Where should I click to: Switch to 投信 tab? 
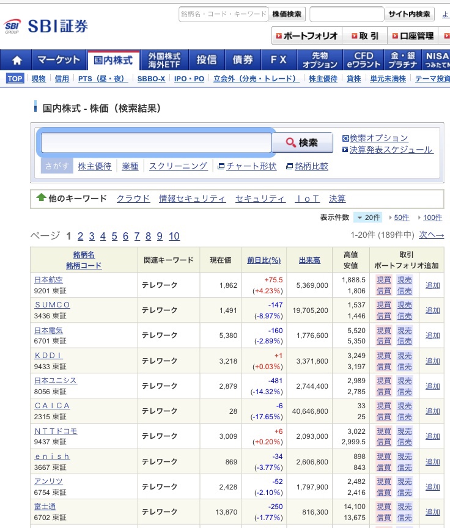coord(207,60)
